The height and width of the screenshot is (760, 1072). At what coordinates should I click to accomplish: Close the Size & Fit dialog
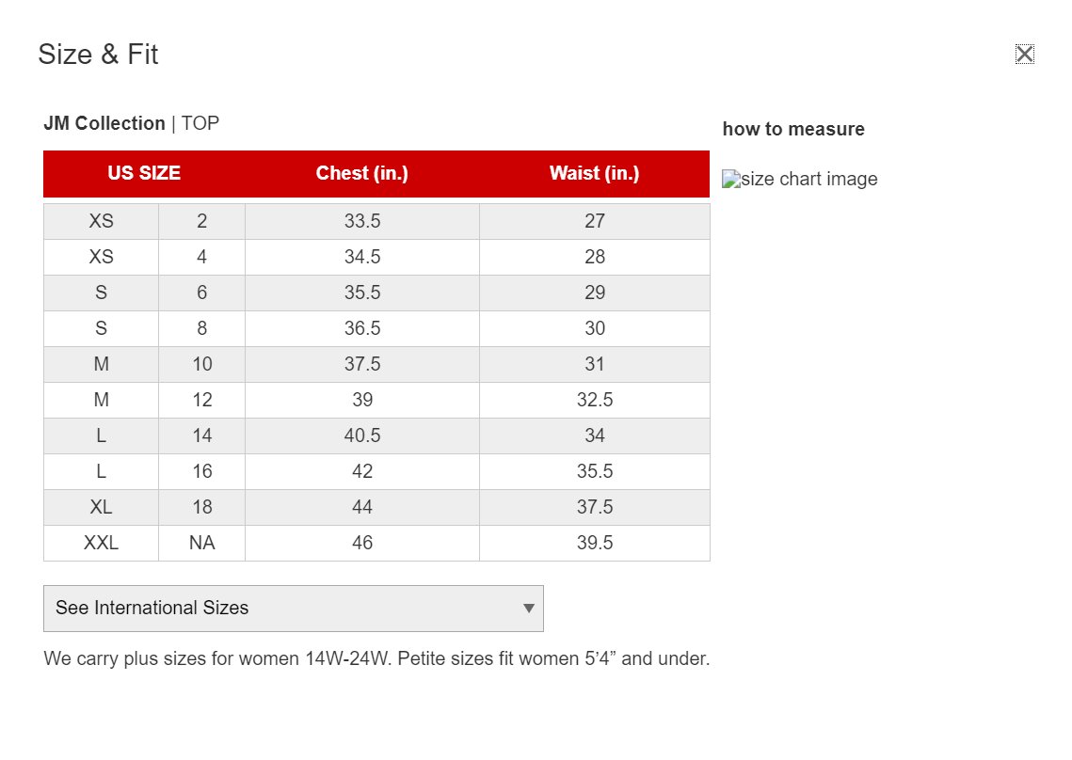1024,55
